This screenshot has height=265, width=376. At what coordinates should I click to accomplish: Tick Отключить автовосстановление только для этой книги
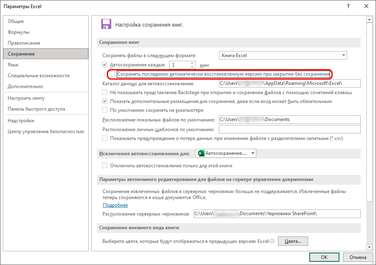tap(104, 166)
